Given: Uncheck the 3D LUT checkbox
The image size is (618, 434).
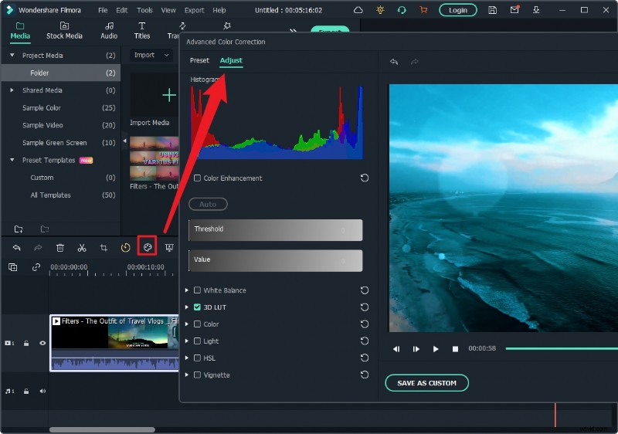Looking at the screenshot, I should pos(197,307).
